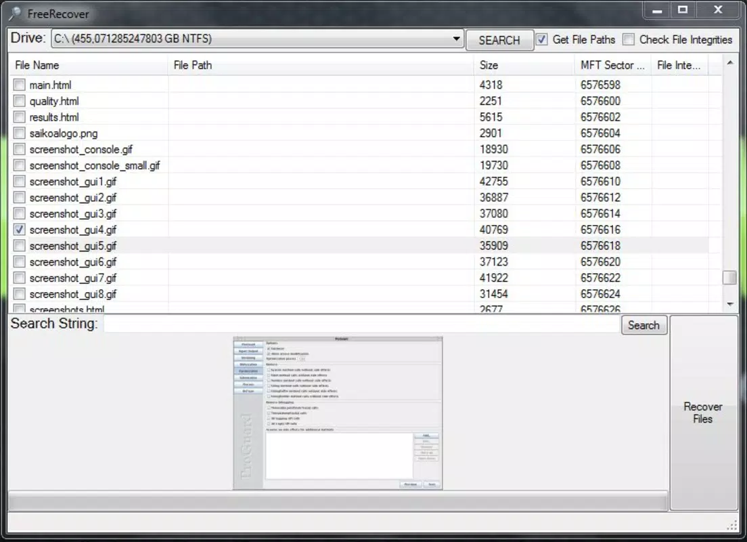Click the Recover Files button
This screenshot has width=747, height=542.
click(x=703, y=413)
